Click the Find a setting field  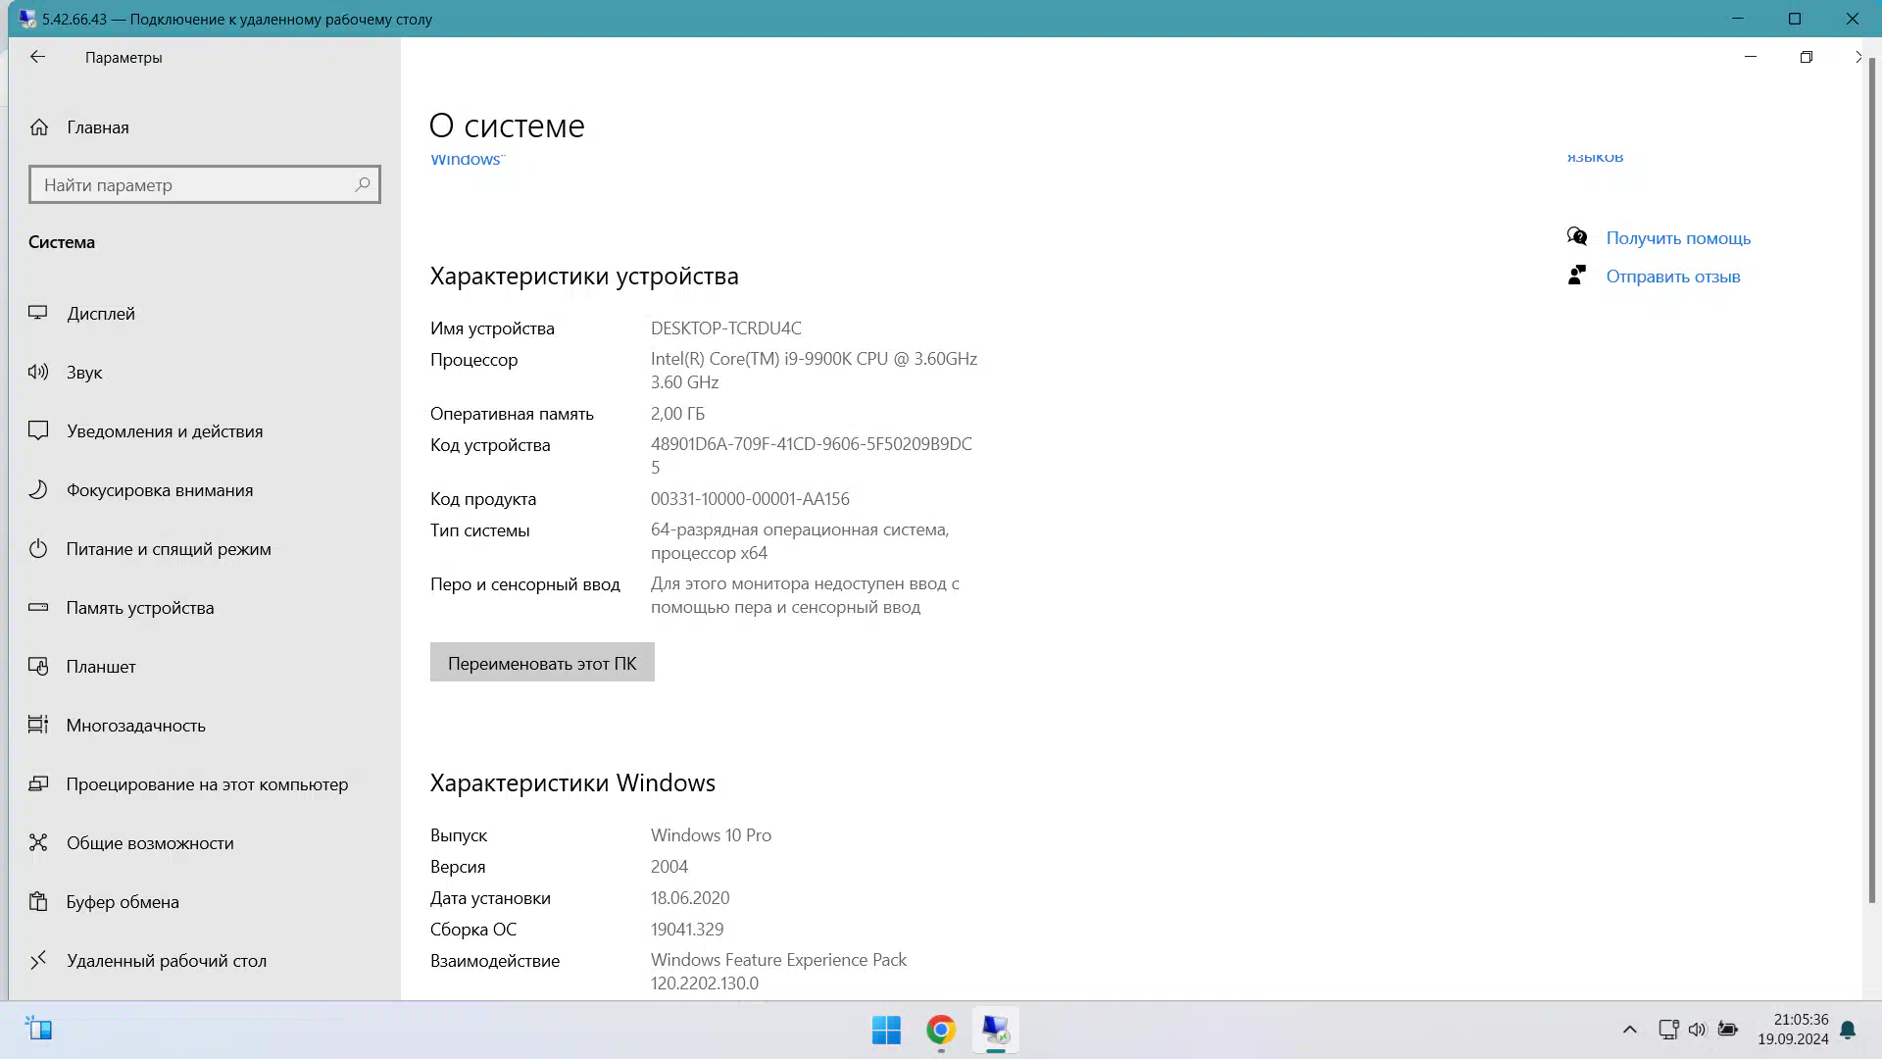tap(196, 184)
